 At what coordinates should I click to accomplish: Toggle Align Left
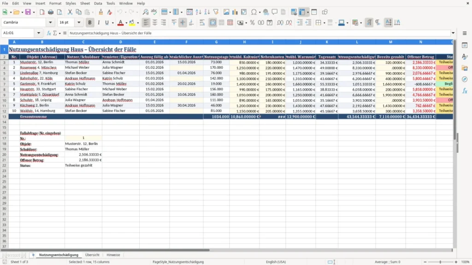point(146,23)
